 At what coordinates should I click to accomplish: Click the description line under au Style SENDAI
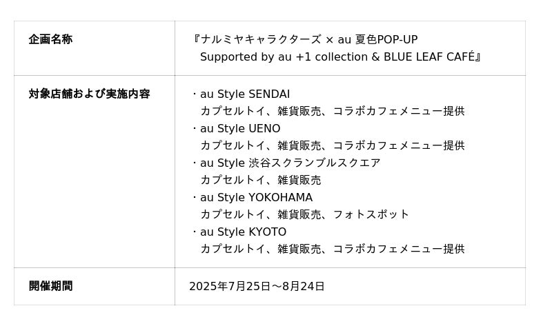332,111
